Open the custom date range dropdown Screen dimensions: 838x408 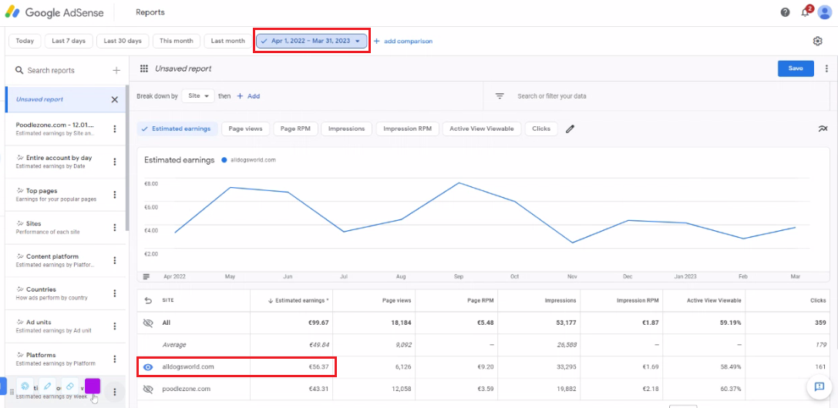point(311,41)
